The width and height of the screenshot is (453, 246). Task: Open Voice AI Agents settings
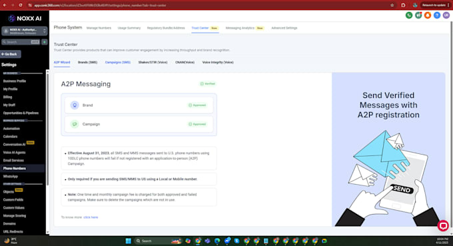pos(14,153)
